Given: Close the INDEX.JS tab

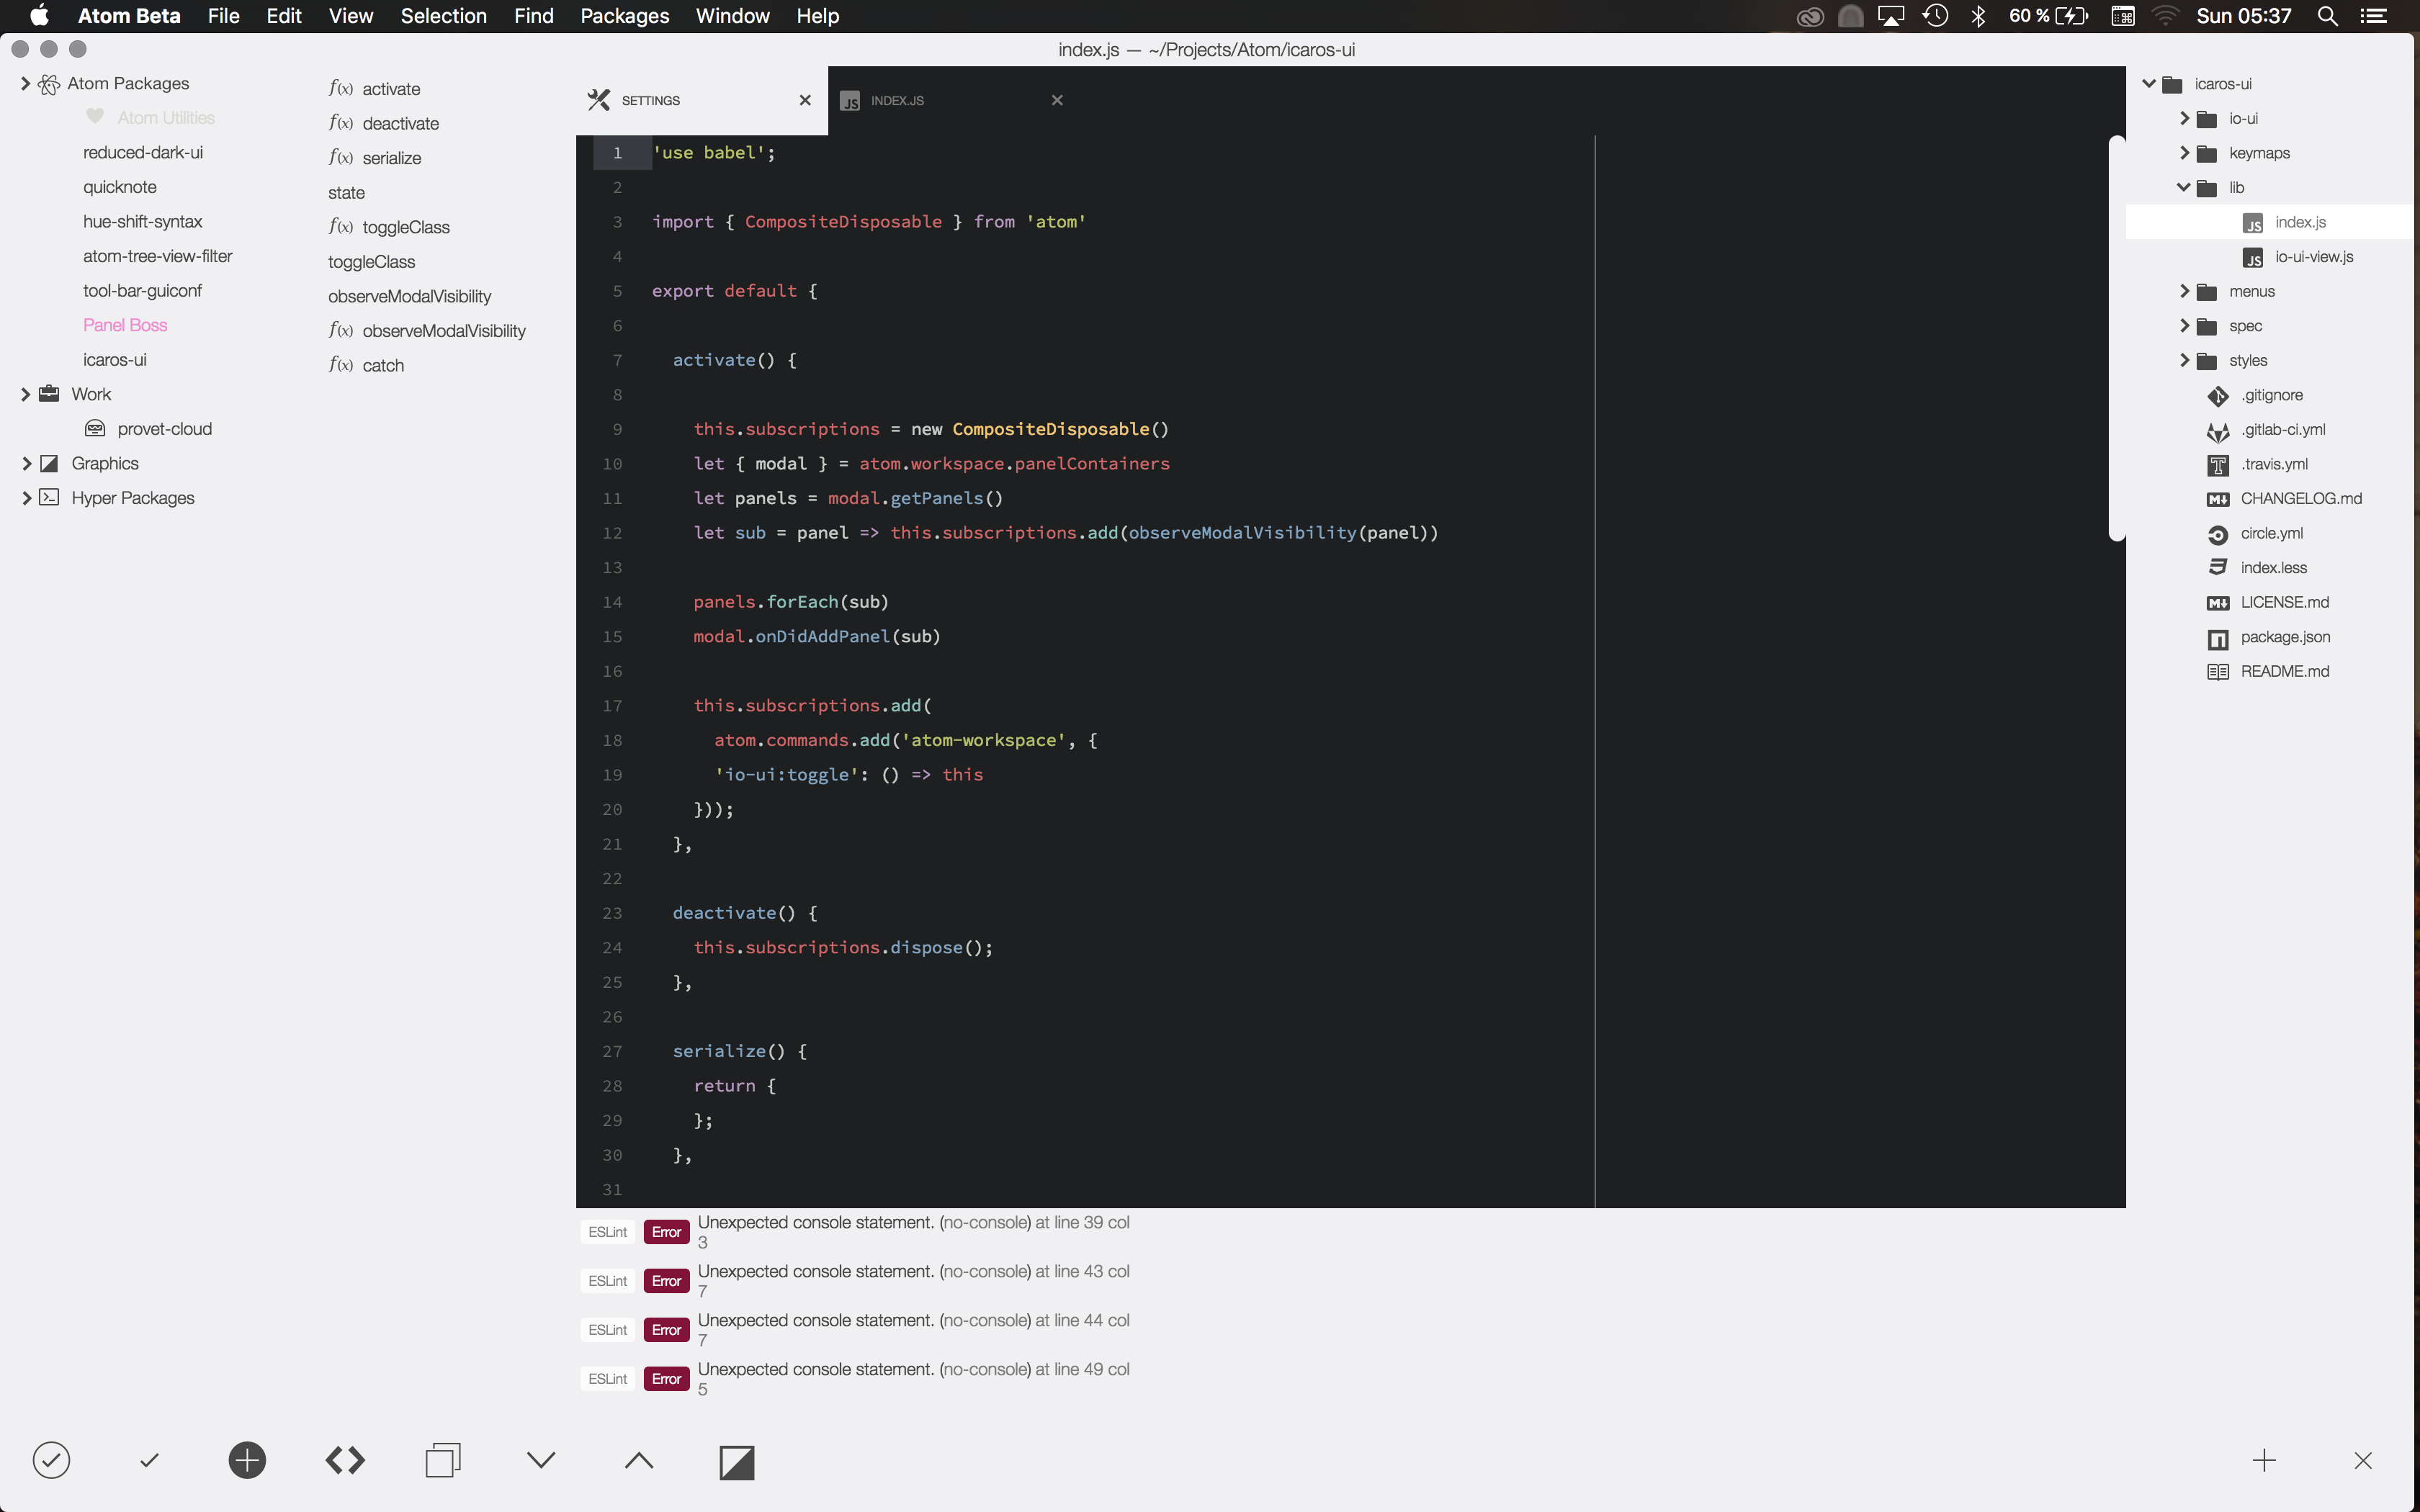Looking at the screenshot, I should point(1057,100).
